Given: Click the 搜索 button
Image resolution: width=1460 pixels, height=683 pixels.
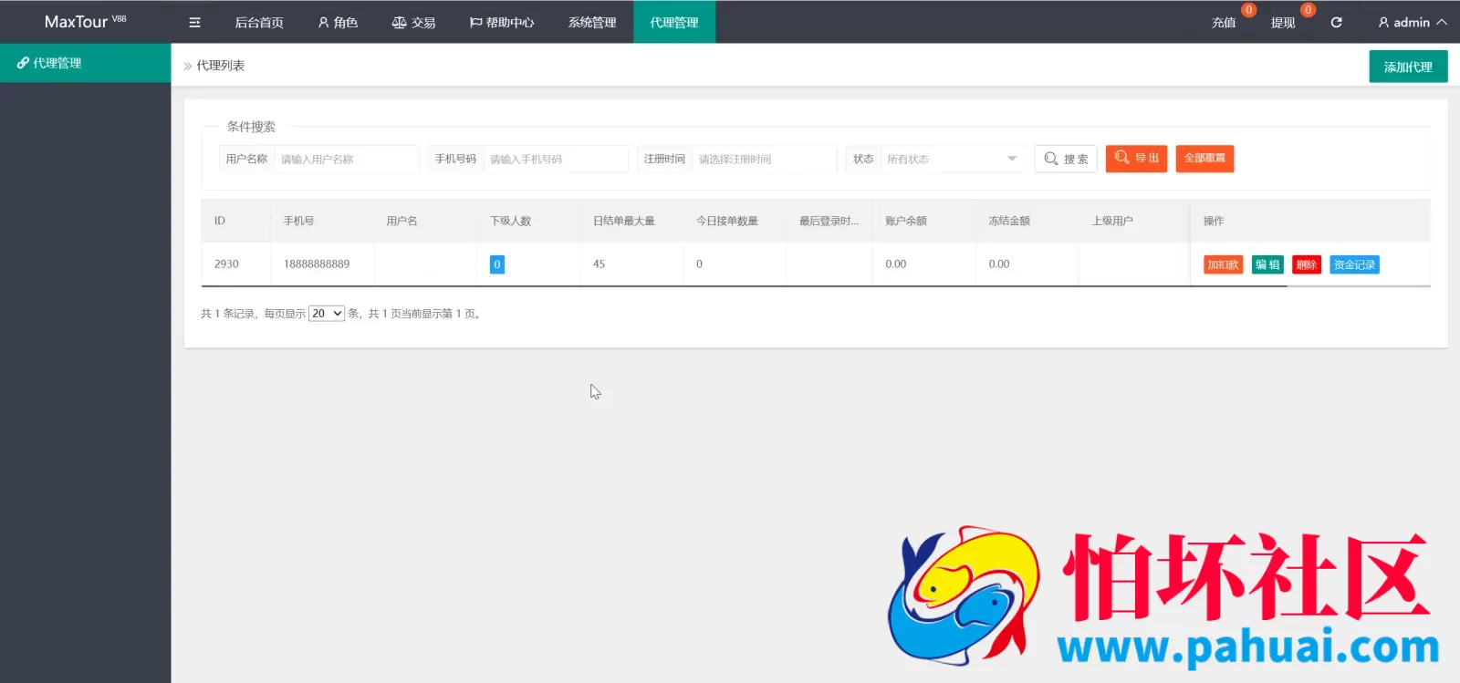Looking at the screenshot, I should coord(1066,159).
